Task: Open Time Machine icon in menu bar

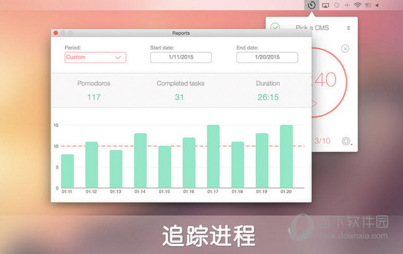Action: point(337,5)
